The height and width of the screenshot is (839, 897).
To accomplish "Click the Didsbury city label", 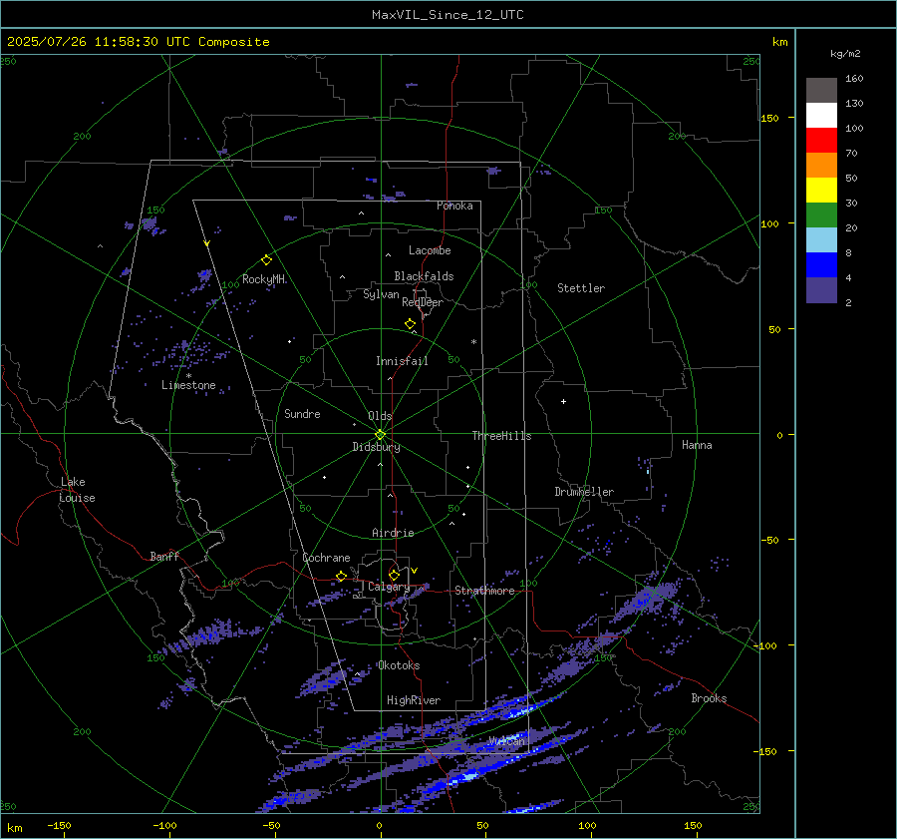I will [x=376, y=447].
